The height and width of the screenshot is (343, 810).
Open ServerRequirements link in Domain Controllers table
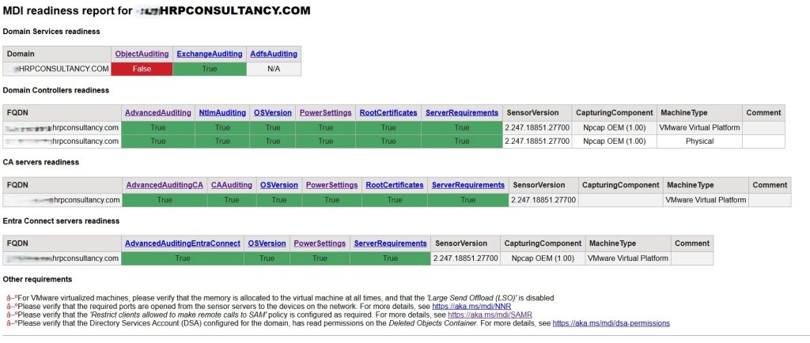click(x=462, y=112)
